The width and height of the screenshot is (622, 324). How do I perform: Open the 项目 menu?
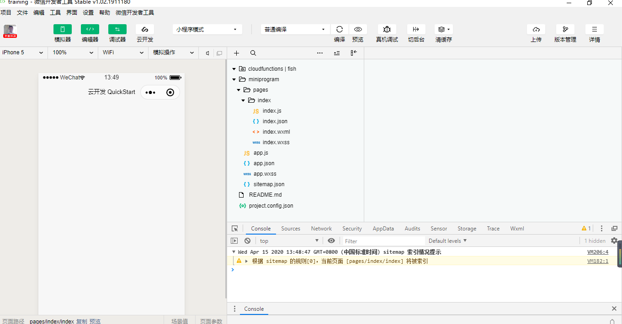pos(6,13)
